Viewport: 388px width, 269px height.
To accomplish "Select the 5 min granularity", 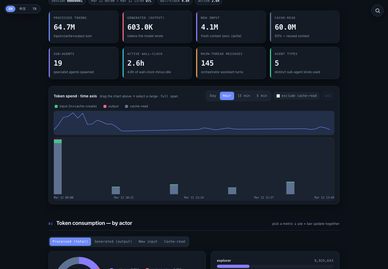I will (262, 96).
